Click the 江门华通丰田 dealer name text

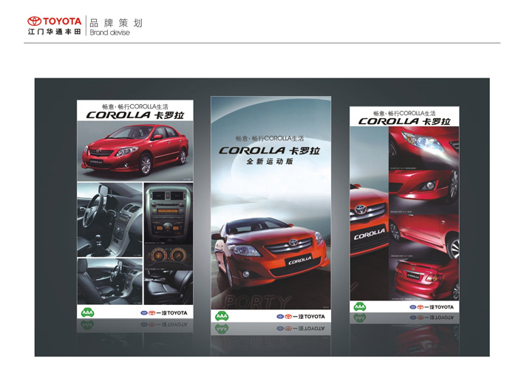click(55, 32)
